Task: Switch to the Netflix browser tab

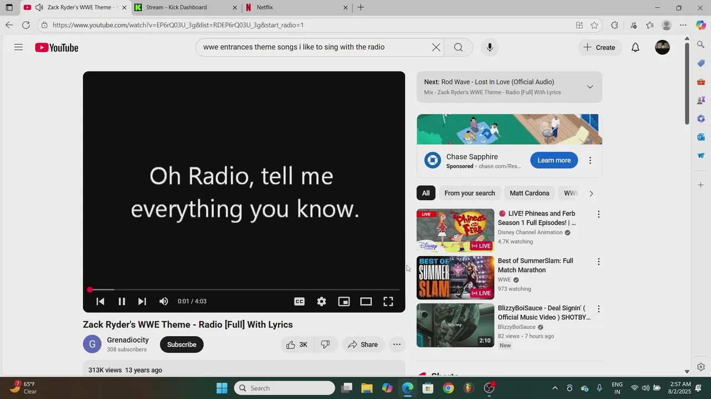Action: (x=297, y=8)
